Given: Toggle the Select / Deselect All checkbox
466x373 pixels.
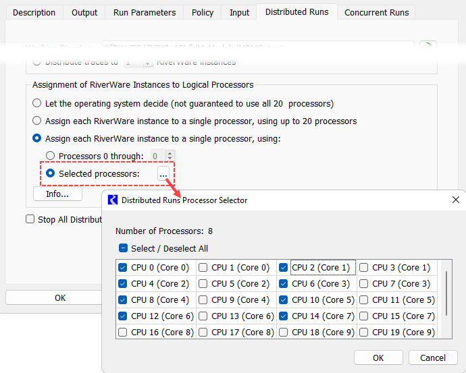Looking at the screenshot, I should tap(123, 248).
